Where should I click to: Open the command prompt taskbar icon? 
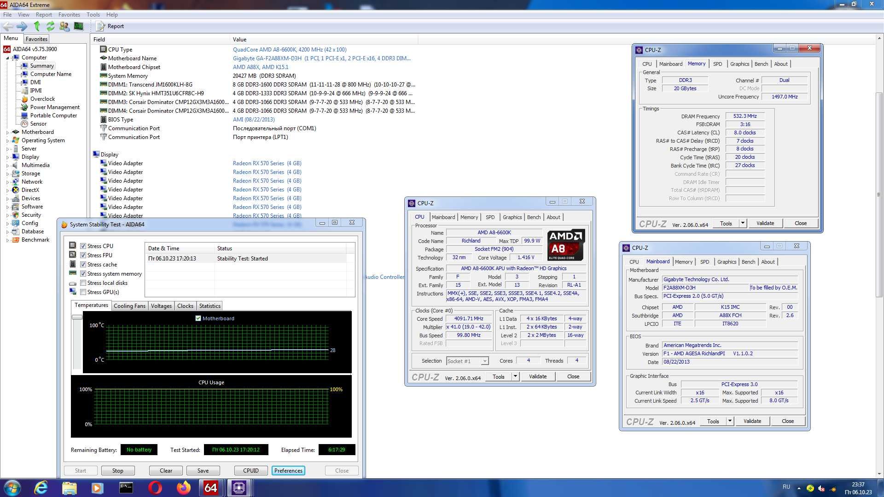tap(126, 488)
